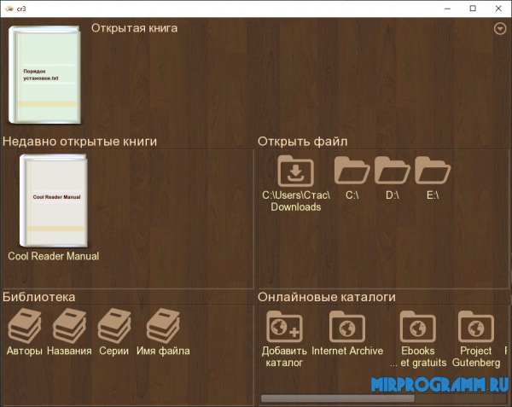Screen dimensions: 512x407
Task: Close the cr3 window
Action: [498, 9]
